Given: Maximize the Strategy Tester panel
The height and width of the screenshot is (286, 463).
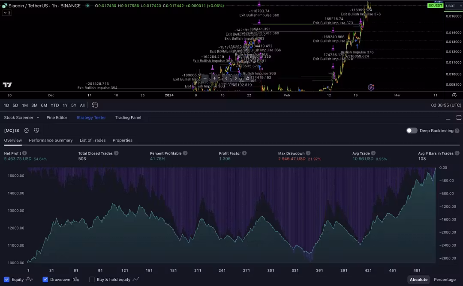Looking at the screenshot, I should (x=459, y=117).
